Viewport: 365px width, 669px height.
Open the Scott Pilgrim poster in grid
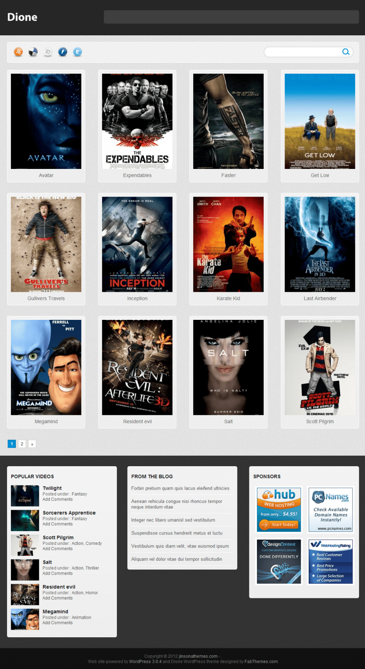pos(320,368)
